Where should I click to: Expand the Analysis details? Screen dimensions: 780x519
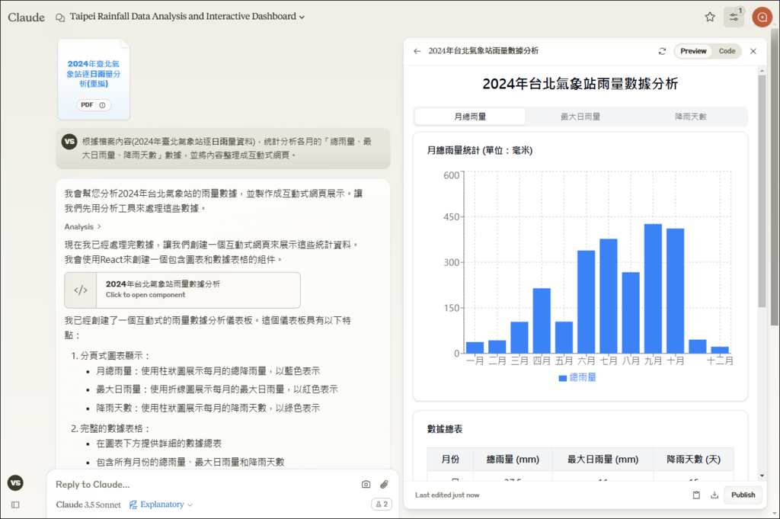pos(82,226)
